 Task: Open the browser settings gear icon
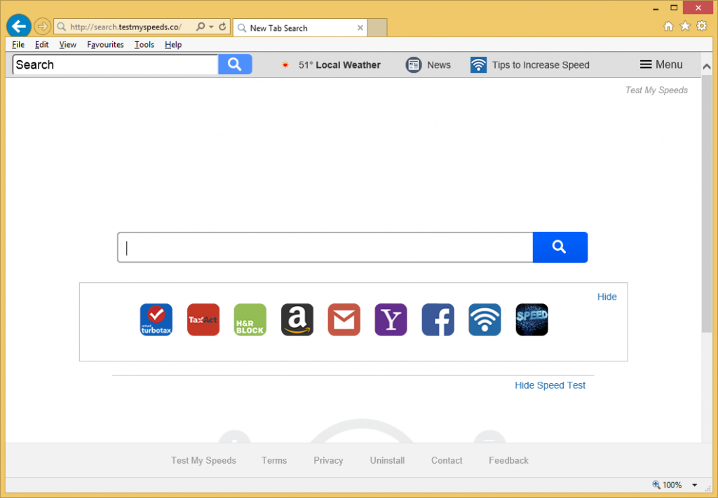[701, 26]
